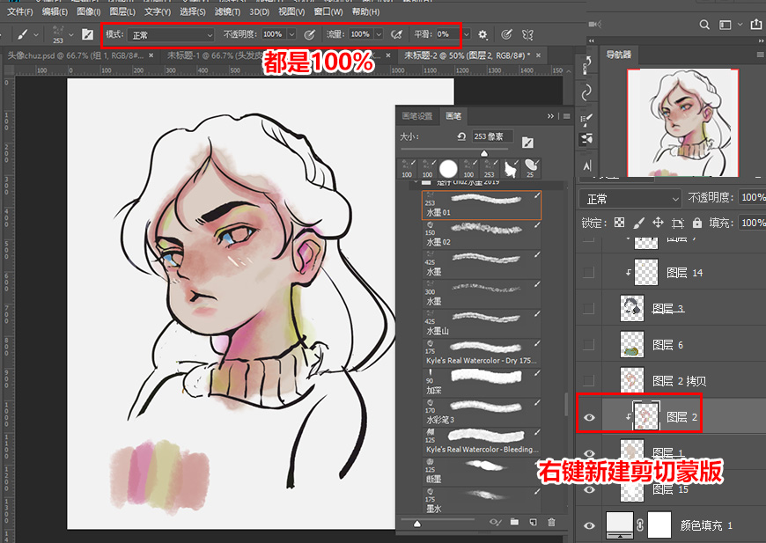Screen dimensions: 766x543
Task: Hide the 颜色填充 1 layer
Action: [589, 525]
